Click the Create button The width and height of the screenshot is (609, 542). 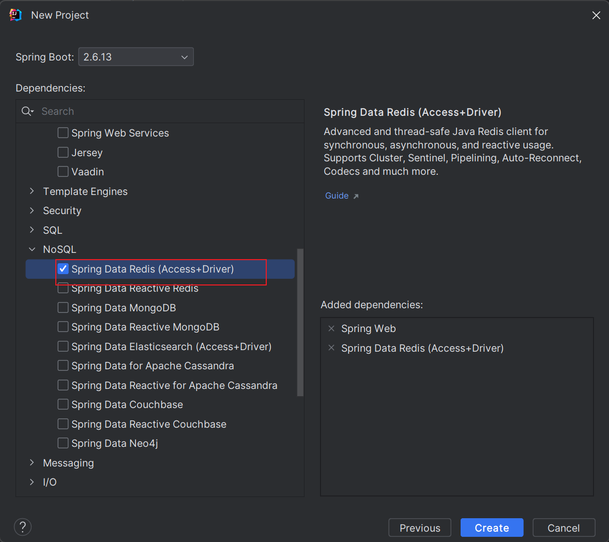[x=492, y=528]
